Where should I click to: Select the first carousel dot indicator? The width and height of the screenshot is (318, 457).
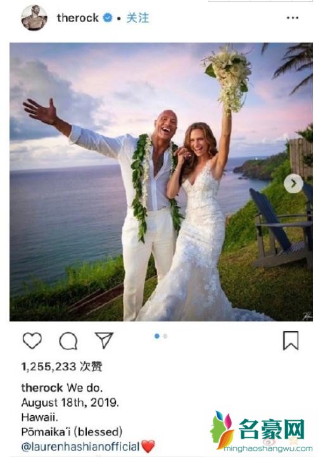click(157, 336)
